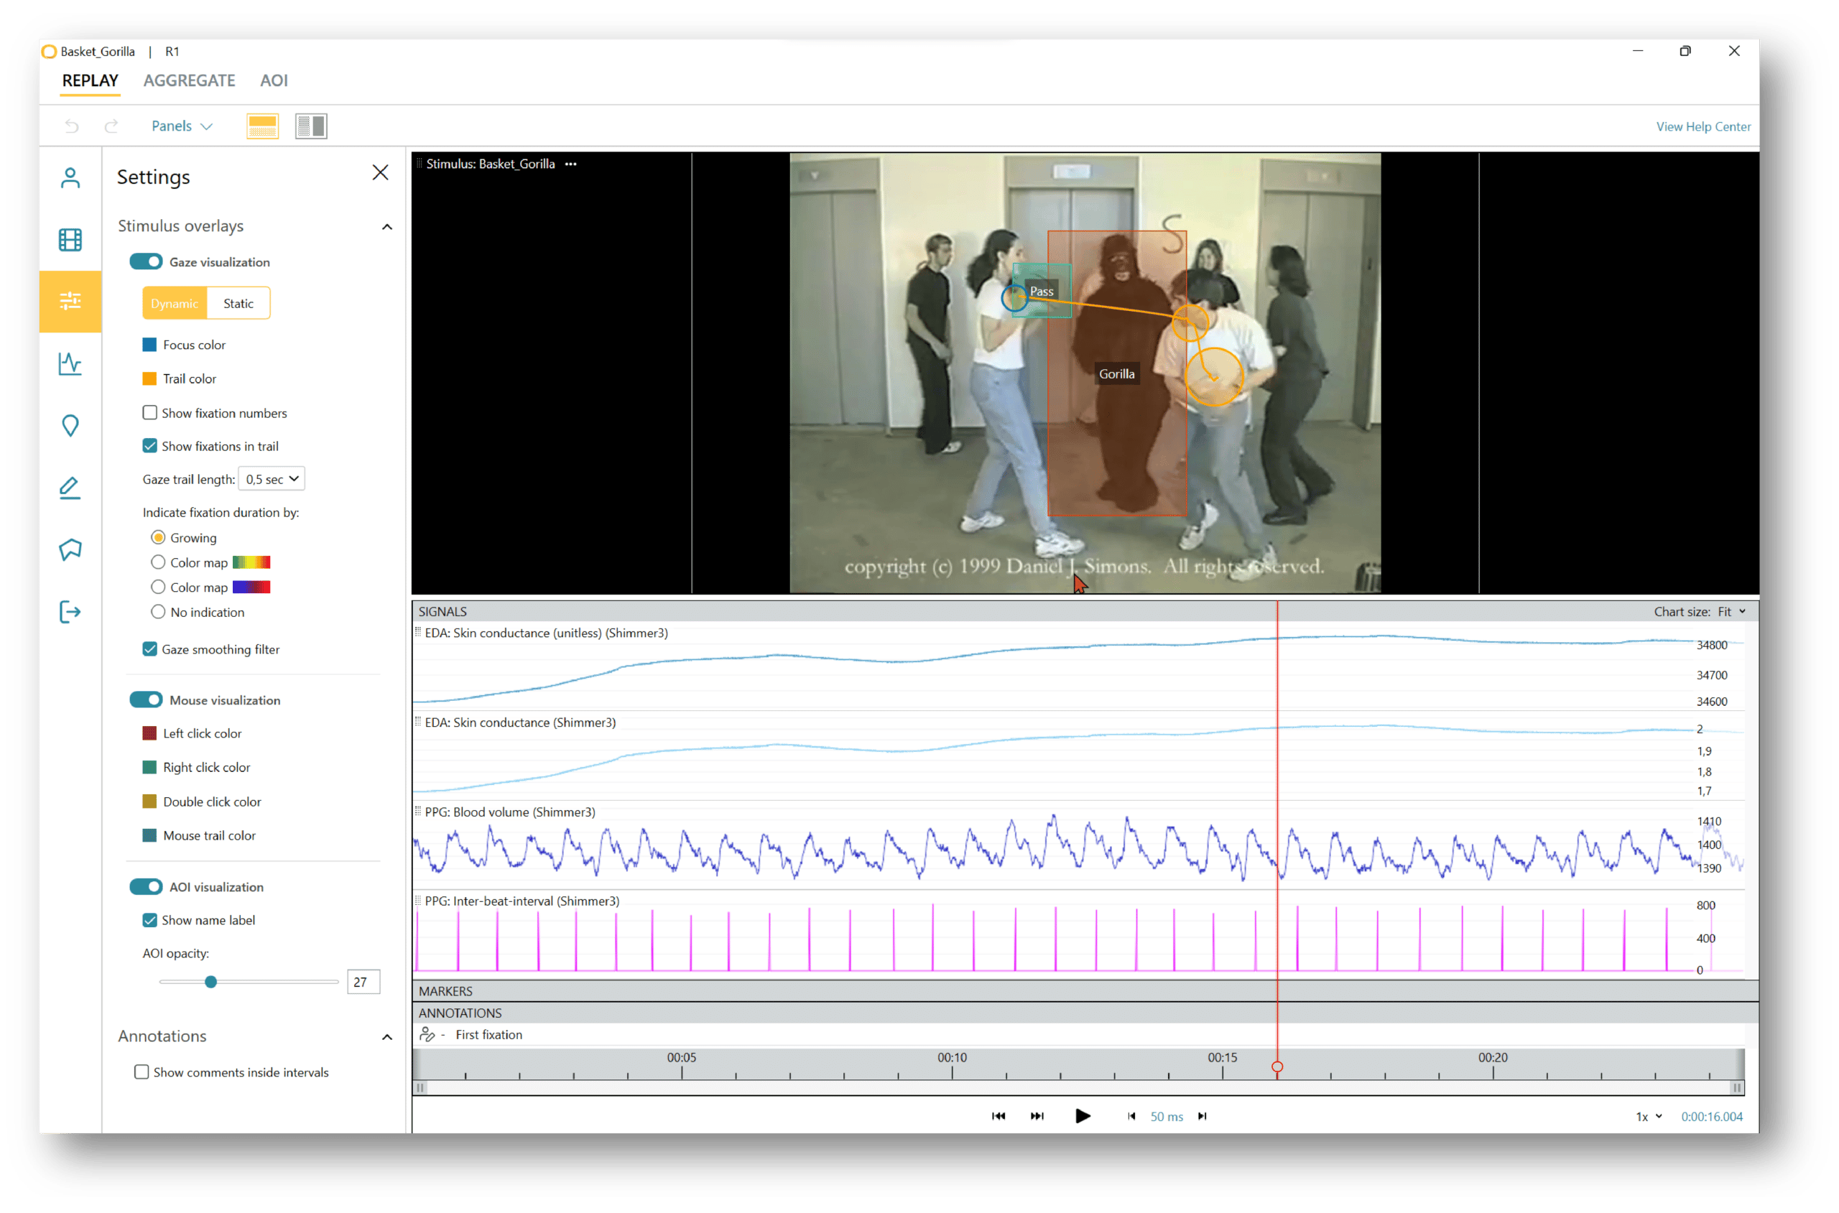The height and width of the screenshot is (1213, 1839).
Task: Click the left handle of the timeline zoom bar
Action: pos(420,1089)
